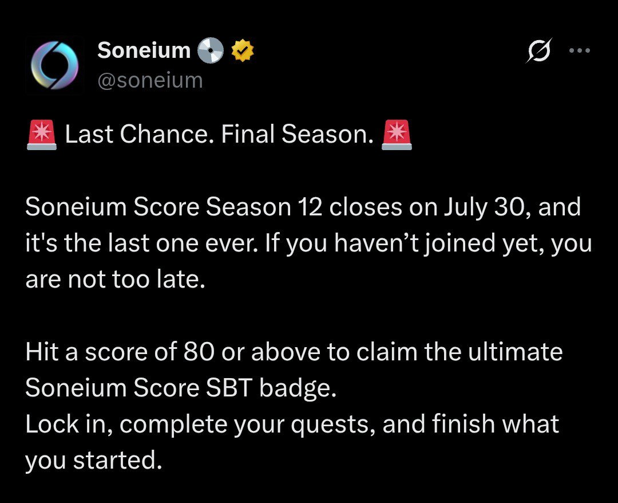Image resolution: width=618 pixels, height=503 pixels.
Task: Open the @soneium handle link
Action: coord(150,80)
